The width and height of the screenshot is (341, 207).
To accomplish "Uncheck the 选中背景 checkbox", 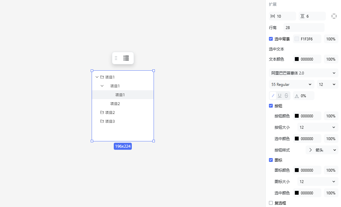I will click(x=271, y=39).
